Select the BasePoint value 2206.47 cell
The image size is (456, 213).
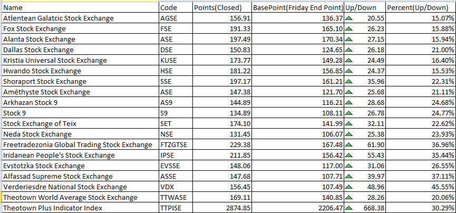pos(298,208)
